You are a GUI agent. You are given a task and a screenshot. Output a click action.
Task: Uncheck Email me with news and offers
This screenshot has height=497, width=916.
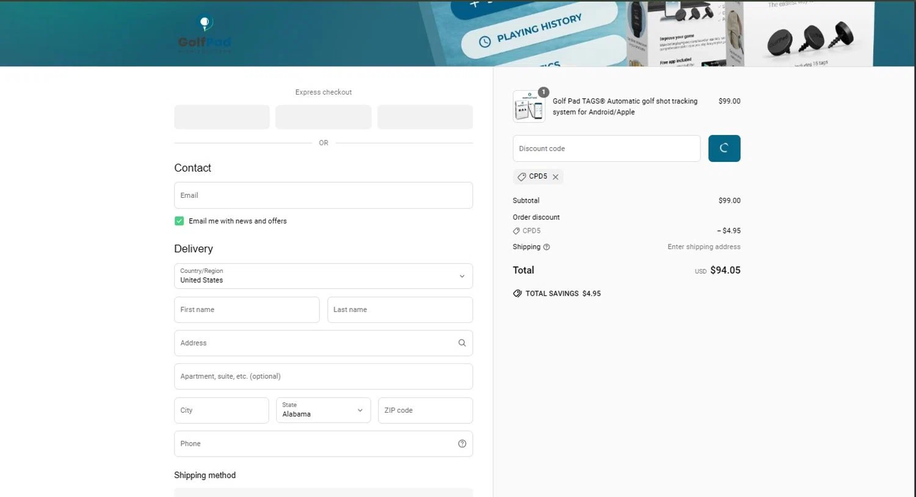[x=179, y=221]
